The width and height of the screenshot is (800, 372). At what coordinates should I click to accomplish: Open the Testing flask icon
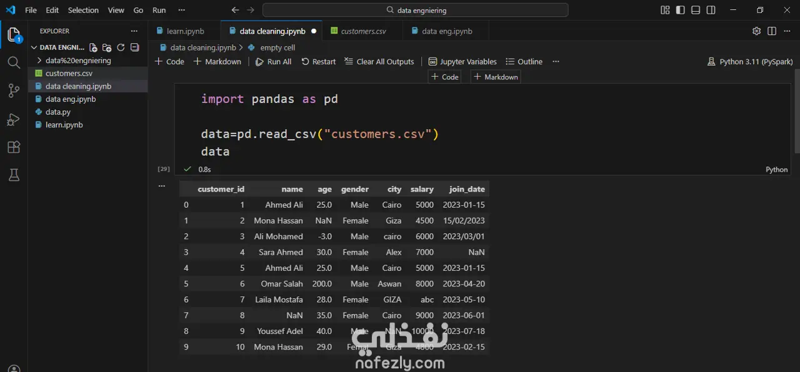14,175
